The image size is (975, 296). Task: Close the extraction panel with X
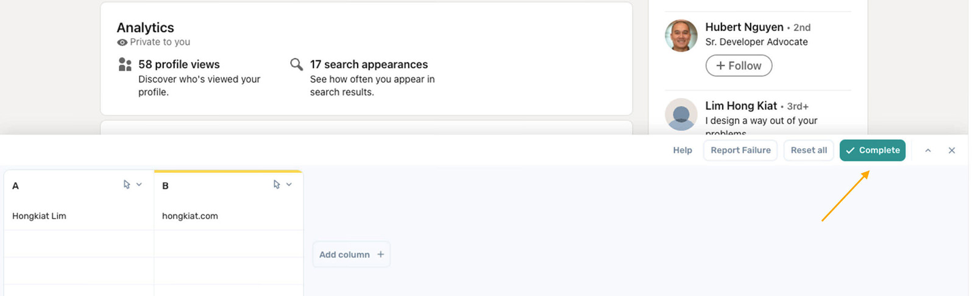[952, 150]
